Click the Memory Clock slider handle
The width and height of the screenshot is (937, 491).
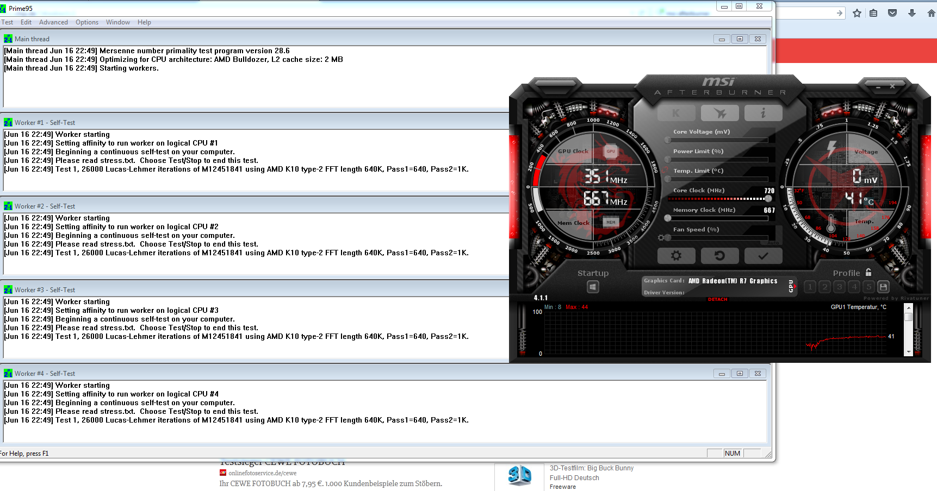click(668, 218)
